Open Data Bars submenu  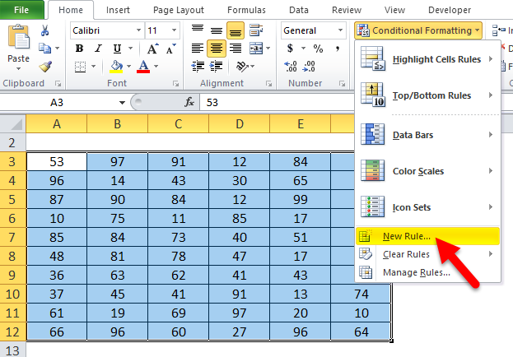(x=427, y=135)
